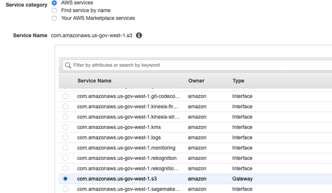Sort by the Service Name column header
This screenshot has width=332, height=193.
point(94,81)
